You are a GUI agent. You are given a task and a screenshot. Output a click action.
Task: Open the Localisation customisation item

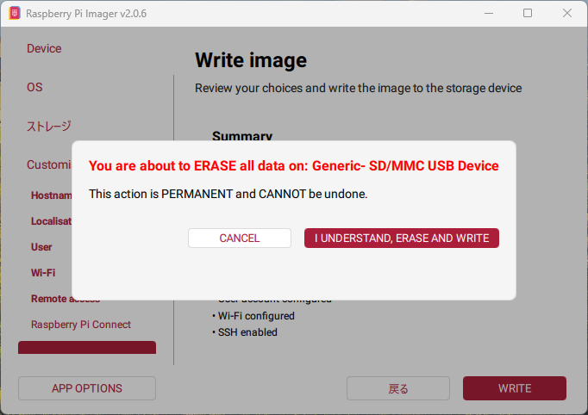click(x=51, y=221)
